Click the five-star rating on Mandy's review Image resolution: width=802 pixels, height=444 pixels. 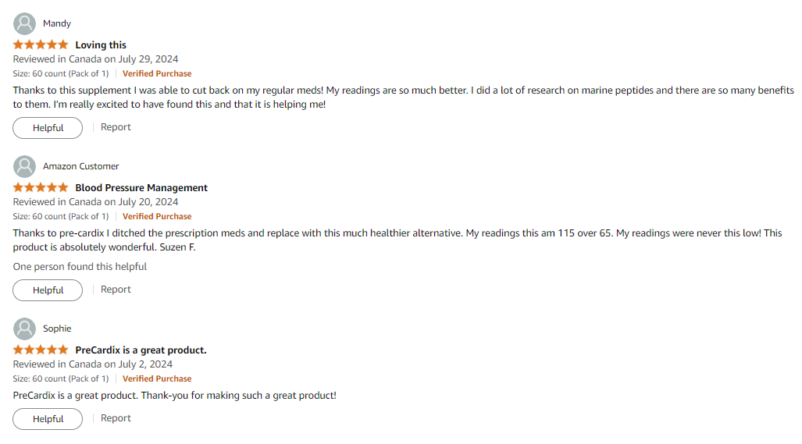[41, 45]
